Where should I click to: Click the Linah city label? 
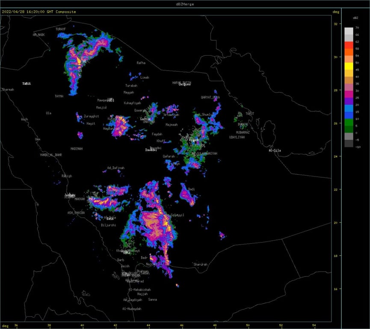tap(145, 77)
